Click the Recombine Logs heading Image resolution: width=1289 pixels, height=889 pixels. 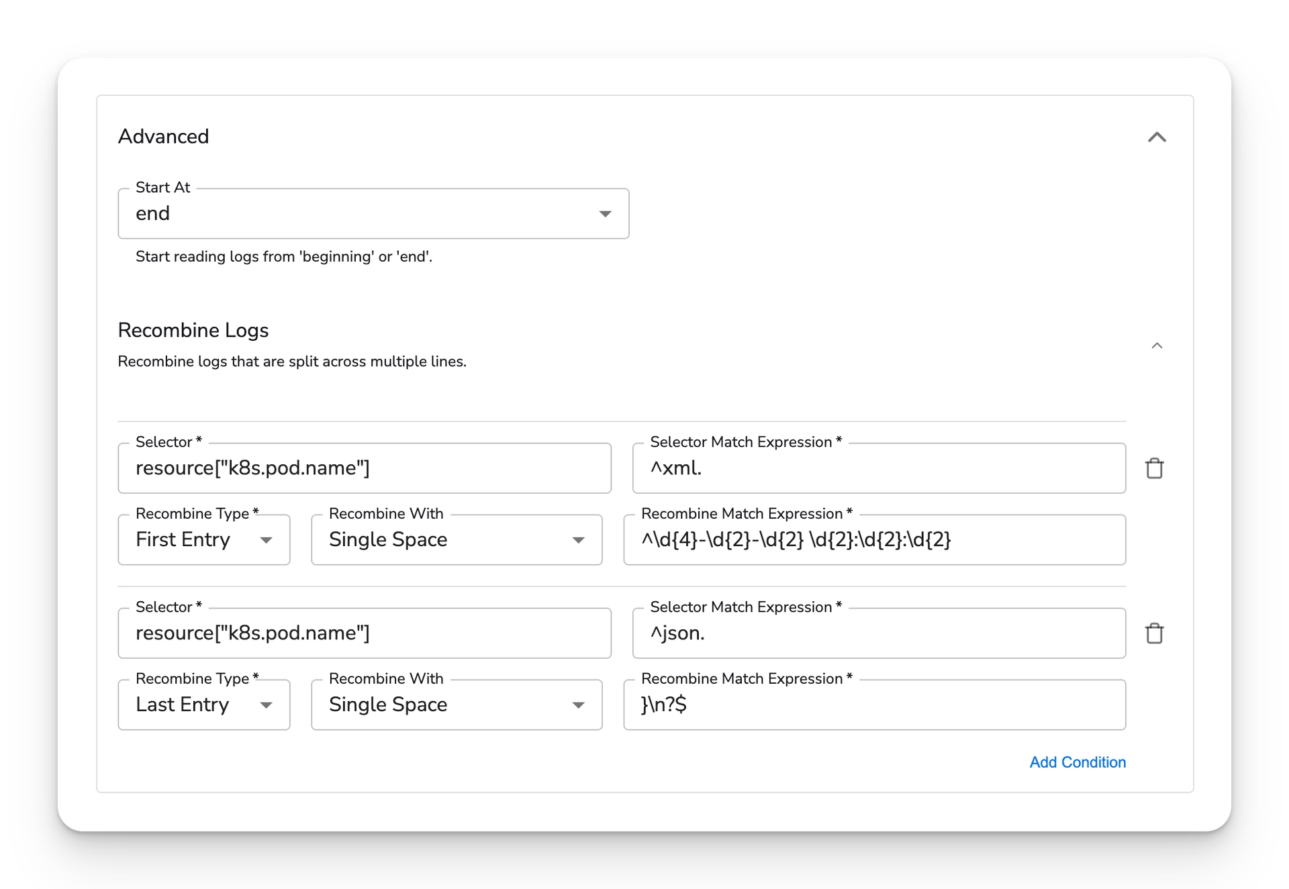[193, 330]
